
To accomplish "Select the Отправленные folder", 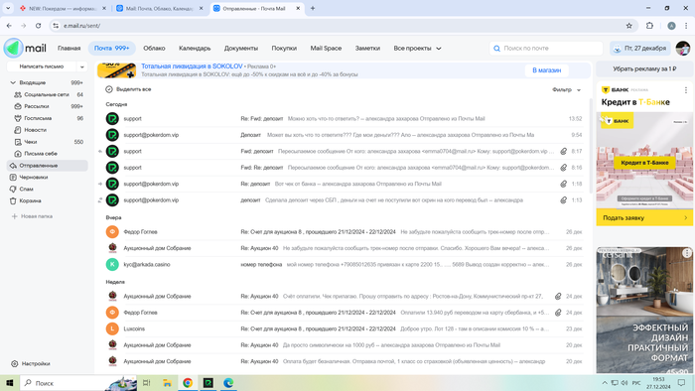I will coord(48,166).
